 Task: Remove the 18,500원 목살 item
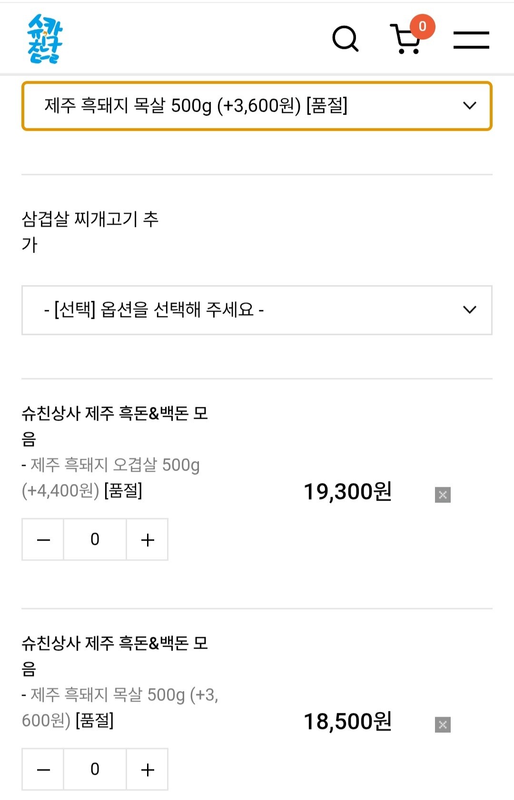click(443, 725)
